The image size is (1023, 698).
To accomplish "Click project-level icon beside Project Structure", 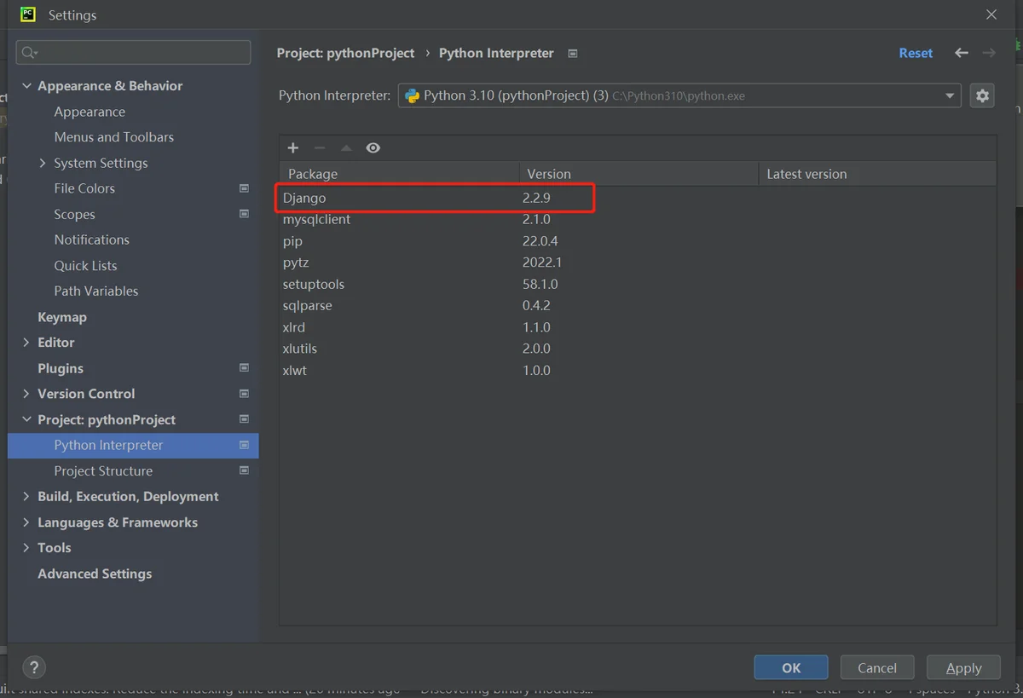I will [x=244, y=470].
